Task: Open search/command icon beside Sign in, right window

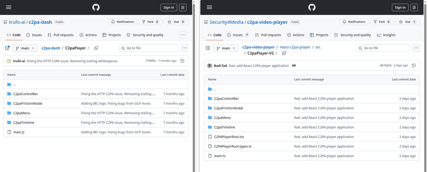Action: [x=414, y=7]
